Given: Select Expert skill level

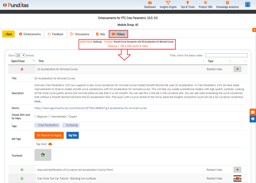Looking at the screenshot, I should 68,116.
